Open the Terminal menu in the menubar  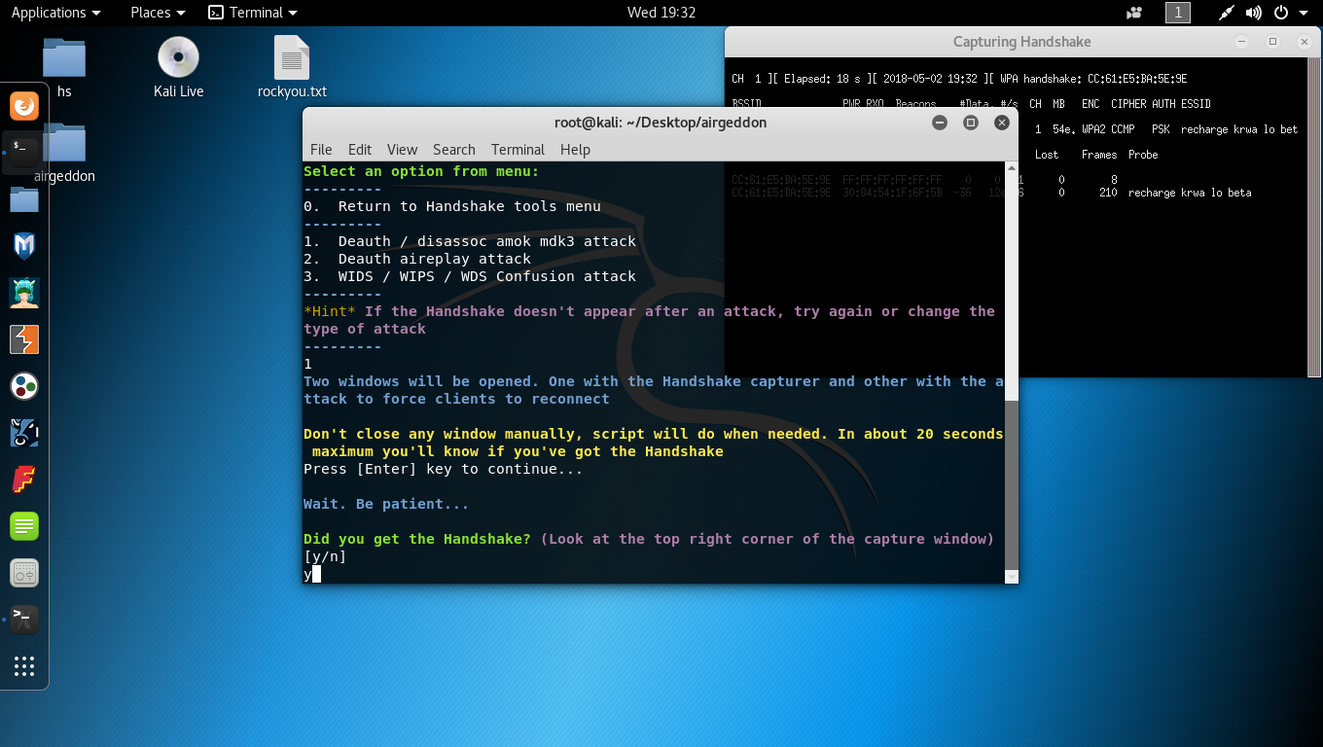[x=518, y=149]
